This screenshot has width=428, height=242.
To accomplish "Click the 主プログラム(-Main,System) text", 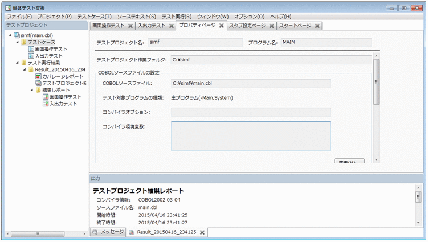I will 202,98.
